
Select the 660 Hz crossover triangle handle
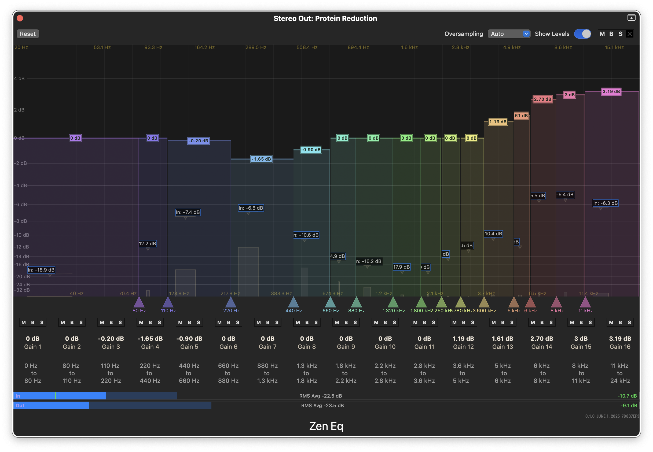[330, 303]
